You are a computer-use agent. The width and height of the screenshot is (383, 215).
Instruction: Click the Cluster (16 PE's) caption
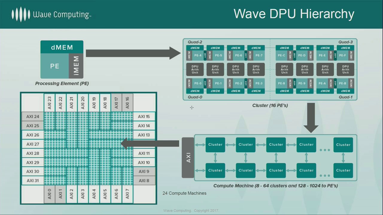coord(270,105)
